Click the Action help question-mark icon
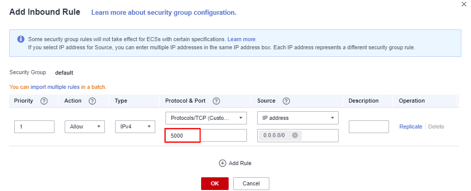Viewport: 471px width, 191px height. point(93,102)
